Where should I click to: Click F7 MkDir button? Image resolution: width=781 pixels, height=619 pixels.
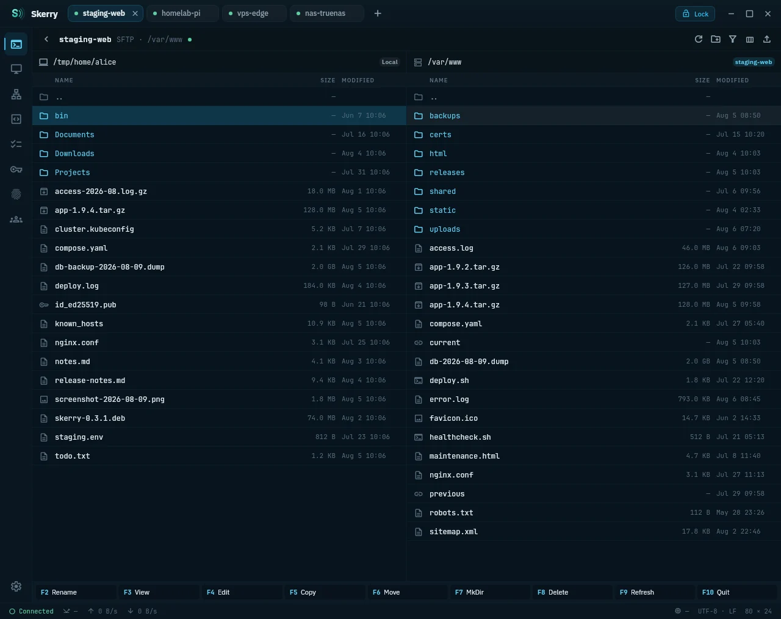pos(491,592)
